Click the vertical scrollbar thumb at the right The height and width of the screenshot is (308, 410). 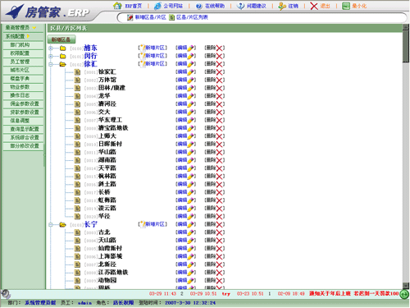(x=406, y=47)
